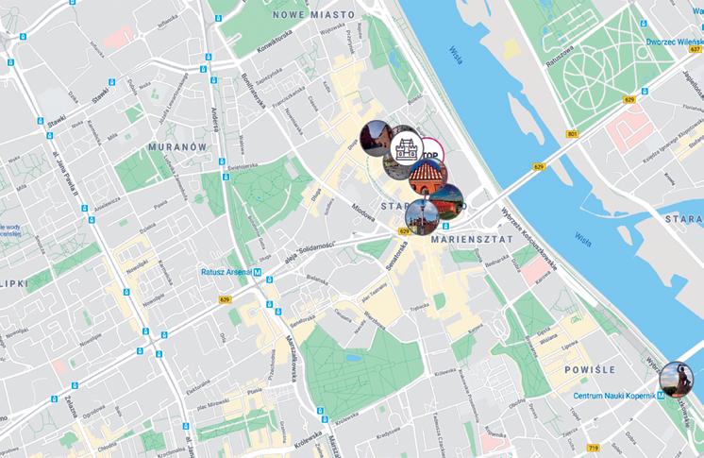The height and width of the screenshot is (458, 704).
Task: Click the MARIENSZTAT district label
Action: click(472, 240)
